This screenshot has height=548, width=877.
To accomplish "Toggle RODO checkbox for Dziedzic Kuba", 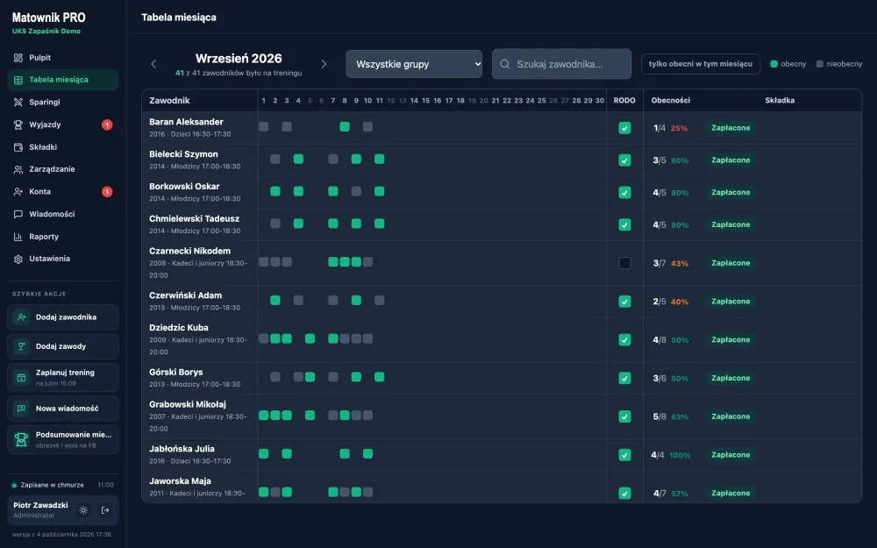I will 624,340.
